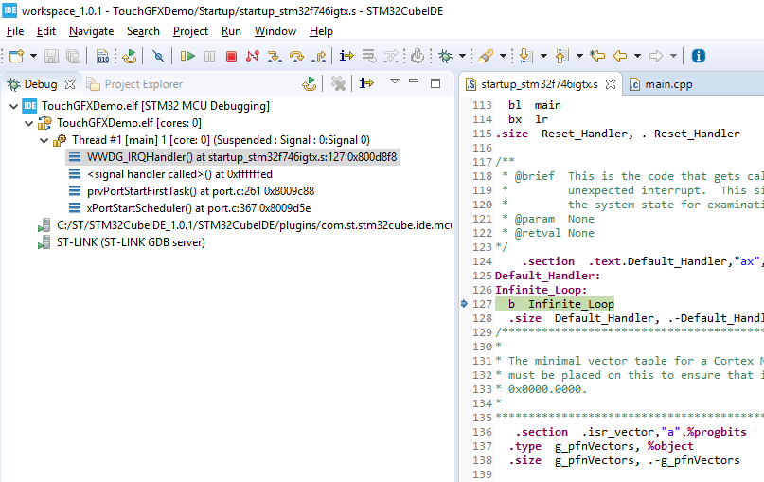The image size is (764, 482).
Task: Resume debugging with the green play icon
Action: 187,56
